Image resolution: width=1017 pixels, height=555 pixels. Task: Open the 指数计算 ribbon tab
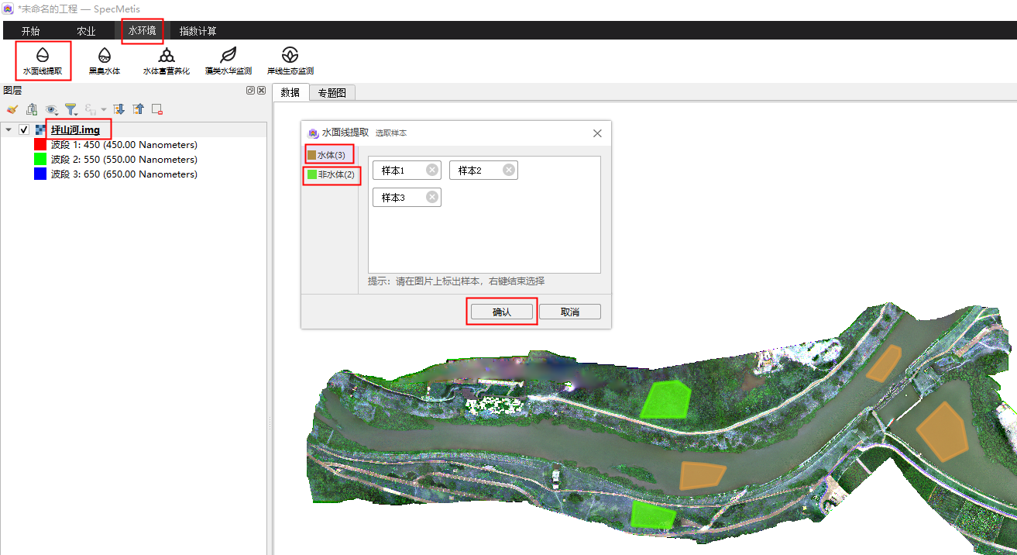[x=198, y=31]
